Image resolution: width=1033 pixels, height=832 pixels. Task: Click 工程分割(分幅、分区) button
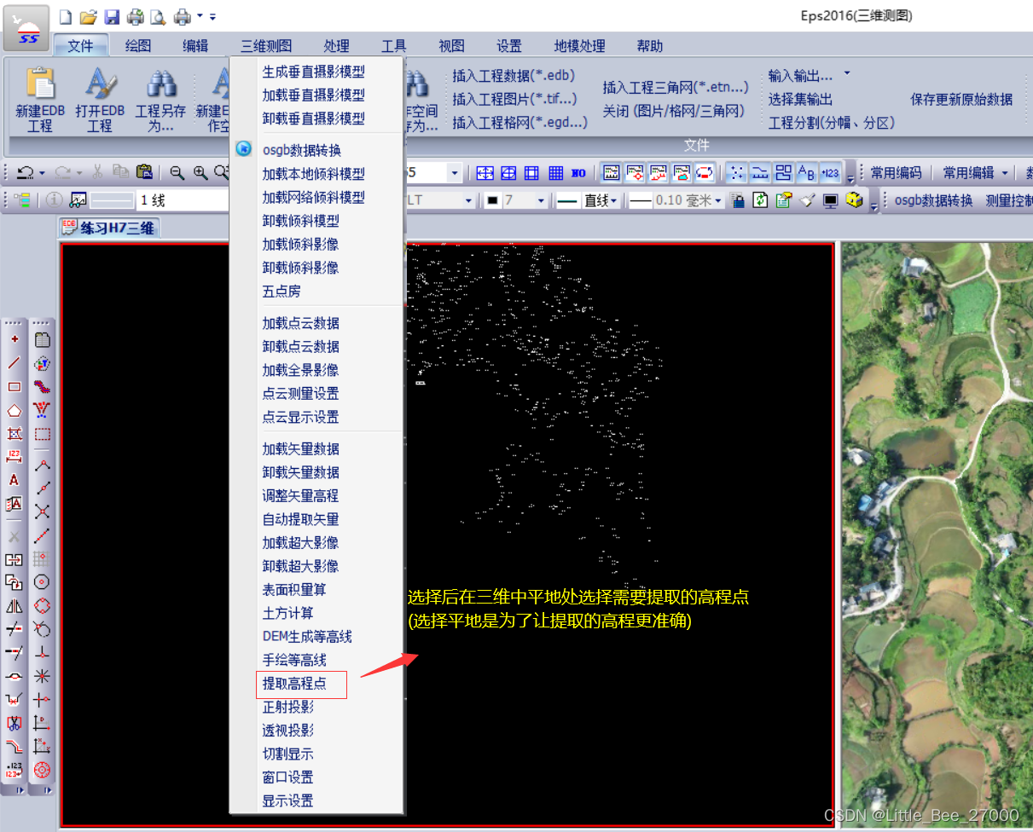pos(832,123)
